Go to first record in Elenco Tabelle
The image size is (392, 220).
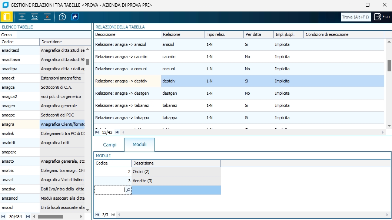click(x=4, y=216)
